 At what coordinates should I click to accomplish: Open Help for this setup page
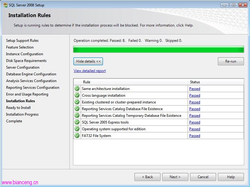click(231, 177)
